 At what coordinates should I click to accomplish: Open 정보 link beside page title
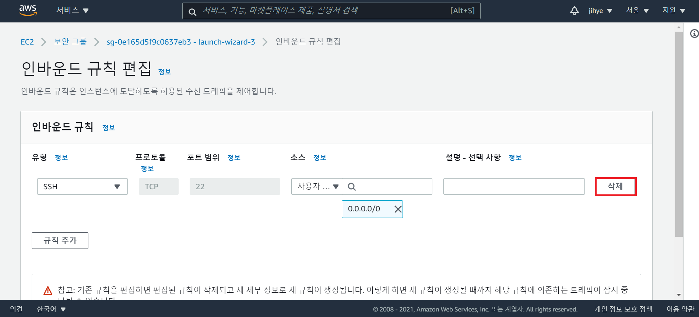point(165,72)
